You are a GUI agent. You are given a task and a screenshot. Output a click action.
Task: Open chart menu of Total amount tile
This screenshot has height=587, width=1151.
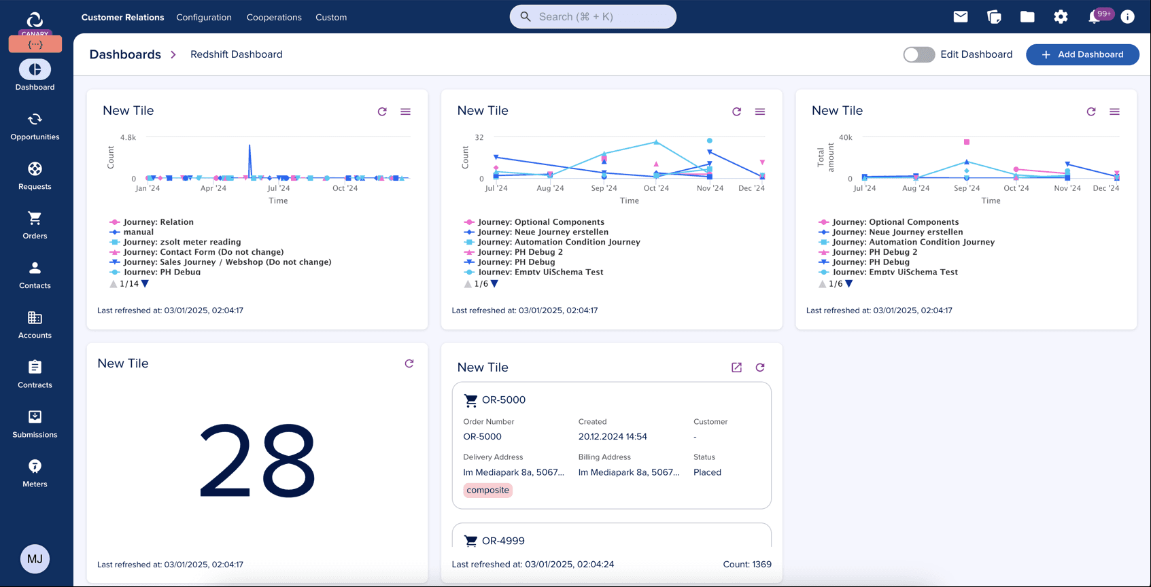point(1114,111)
